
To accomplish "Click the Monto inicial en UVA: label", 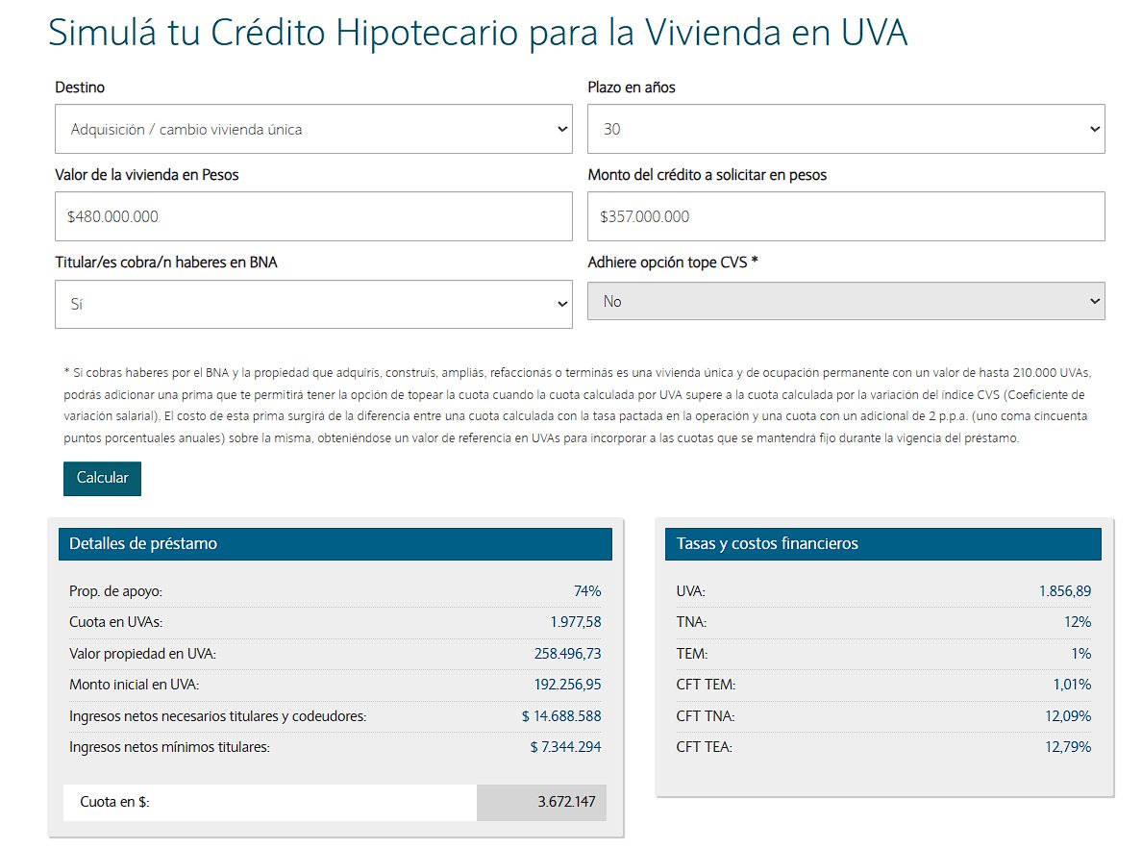I will click(134, 685).
